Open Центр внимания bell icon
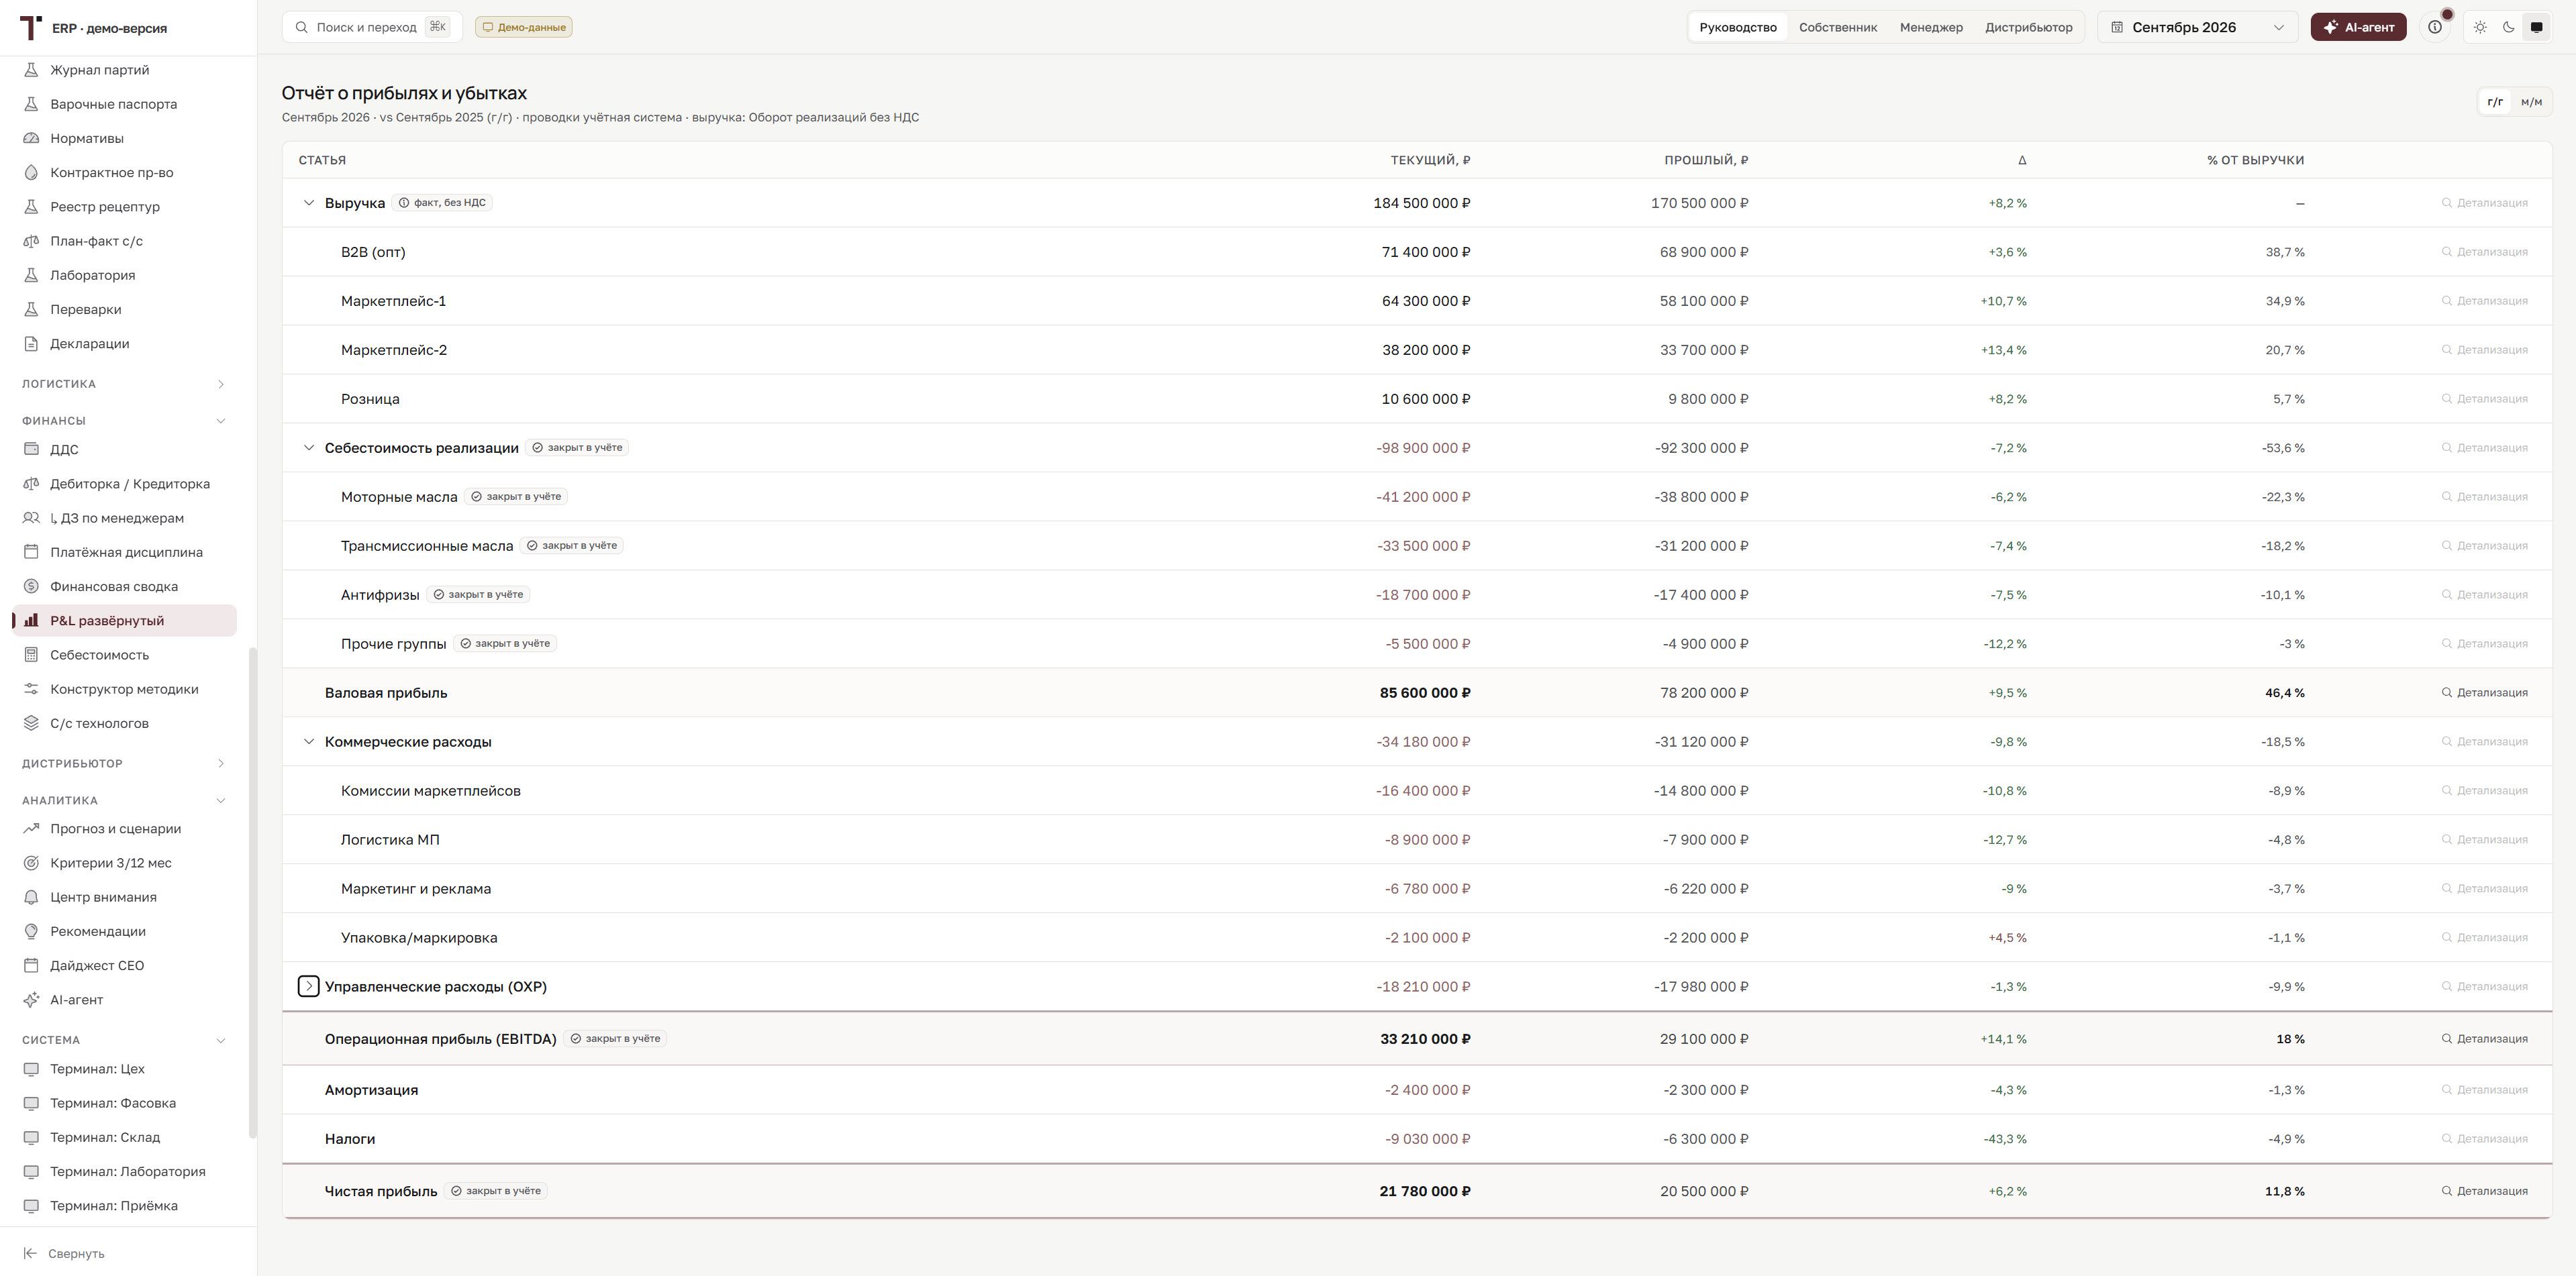 tap(31, 898)
